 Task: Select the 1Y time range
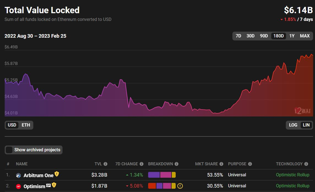click(292, 36)
